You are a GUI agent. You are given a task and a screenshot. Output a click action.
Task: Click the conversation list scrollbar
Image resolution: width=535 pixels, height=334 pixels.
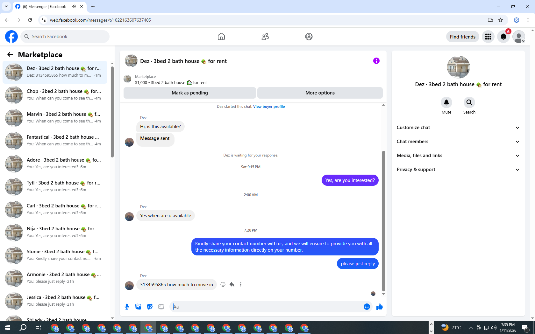(x=112, y=111)
